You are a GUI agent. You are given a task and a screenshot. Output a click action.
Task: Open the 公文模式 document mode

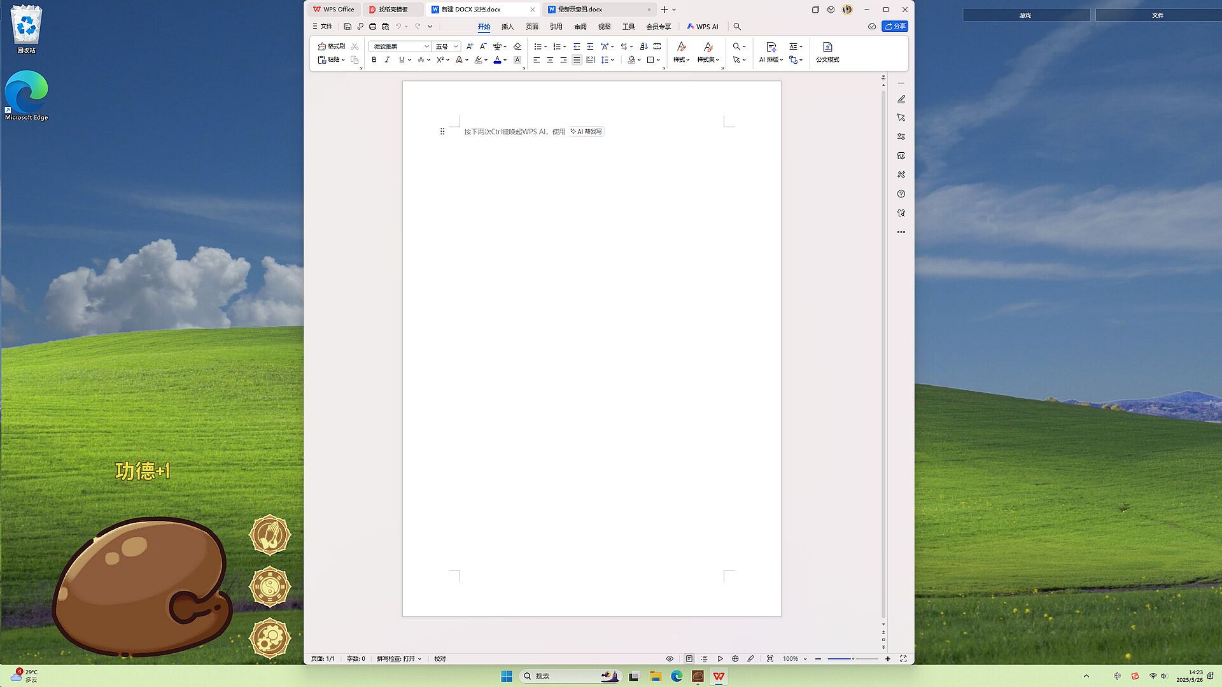(x=827, y=52)
